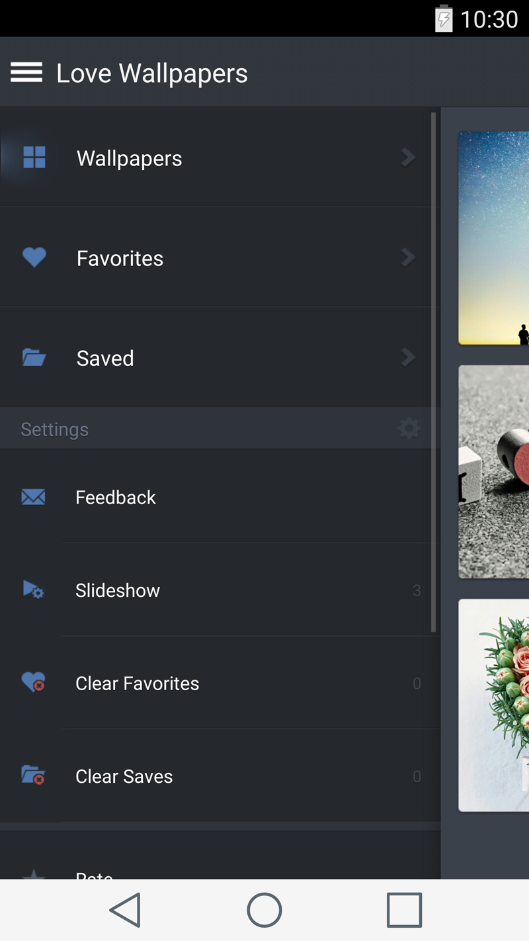Open the rose bouquet wallpaper thumbnail

click(x=494, y=705)
